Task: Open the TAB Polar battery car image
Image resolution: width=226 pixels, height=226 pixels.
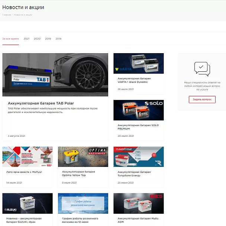Action: pyautogui.click(x=55, y=75)
